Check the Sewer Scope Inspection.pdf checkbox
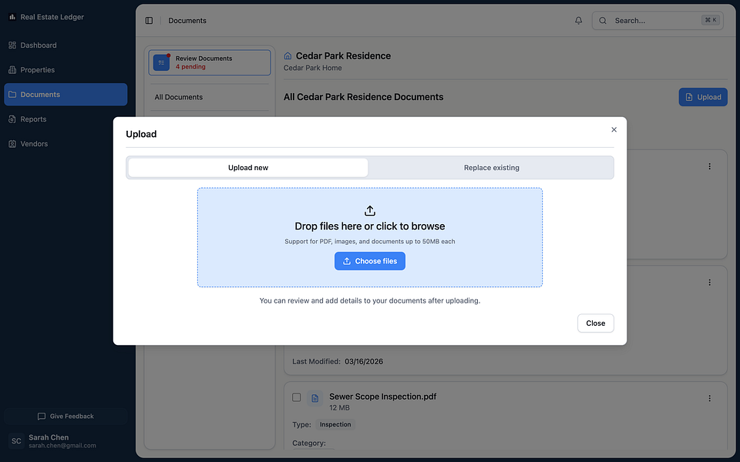 click(x=296, y=397)
